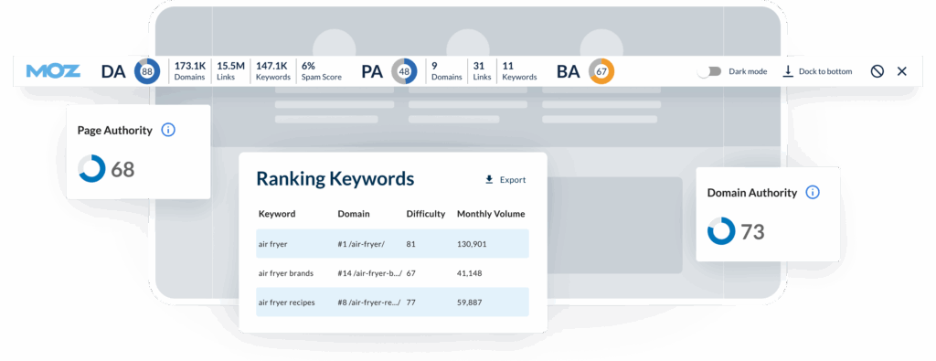This screenshot has height=361, width=936.
Task: Click the disable circle-slash icon
Action: pyautogui.click(x=877, y=71)
